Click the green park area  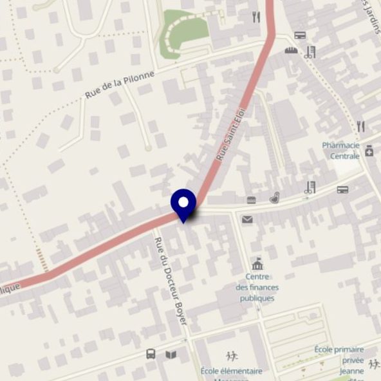(x=185, y=33)
